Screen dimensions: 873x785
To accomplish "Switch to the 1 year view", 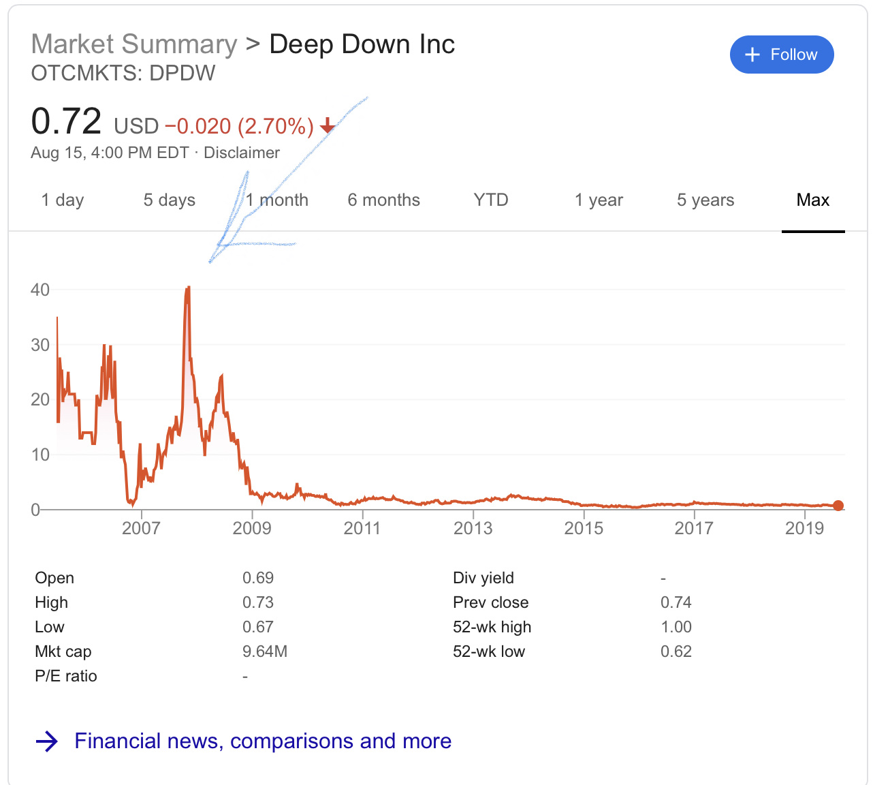I will 599,200.
